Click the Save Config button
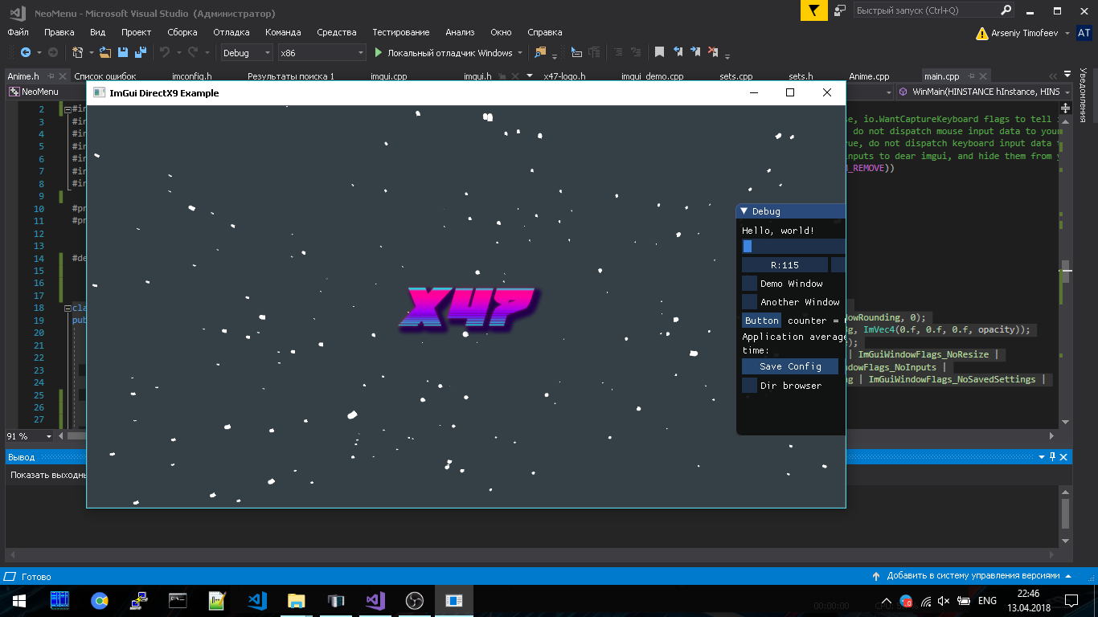Screen dimensions: 1098x617 coord(789,366)
